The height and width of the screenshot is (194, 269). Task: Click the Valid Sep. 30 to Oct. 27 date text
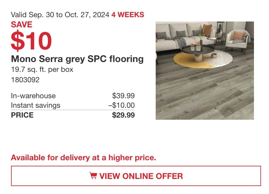tap(60, 15)
